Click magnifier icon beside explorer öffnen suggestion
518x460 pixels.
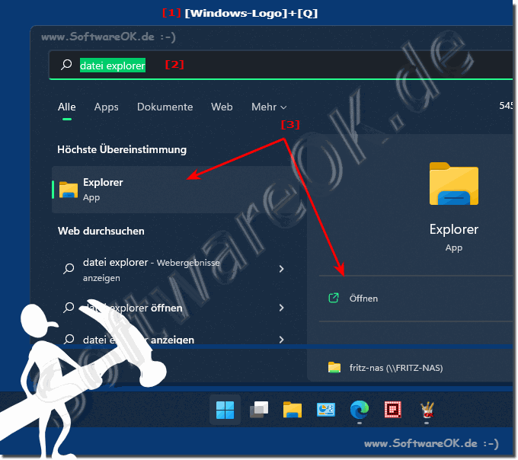tap(69, 308)
